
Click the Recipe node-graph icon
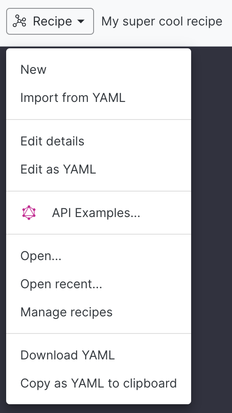(x=19, y=22)
